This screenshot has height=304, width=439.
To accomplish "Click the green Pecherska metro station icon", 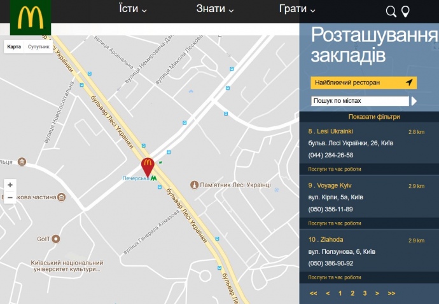I will (x=153, y=178).
